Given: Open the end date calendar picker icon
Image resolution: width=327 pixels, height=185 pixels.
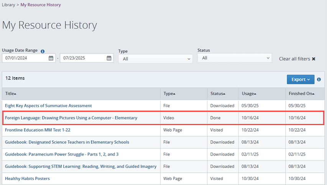Looking at the screenshot, I should pyautogui.click(x=109, y=58).
